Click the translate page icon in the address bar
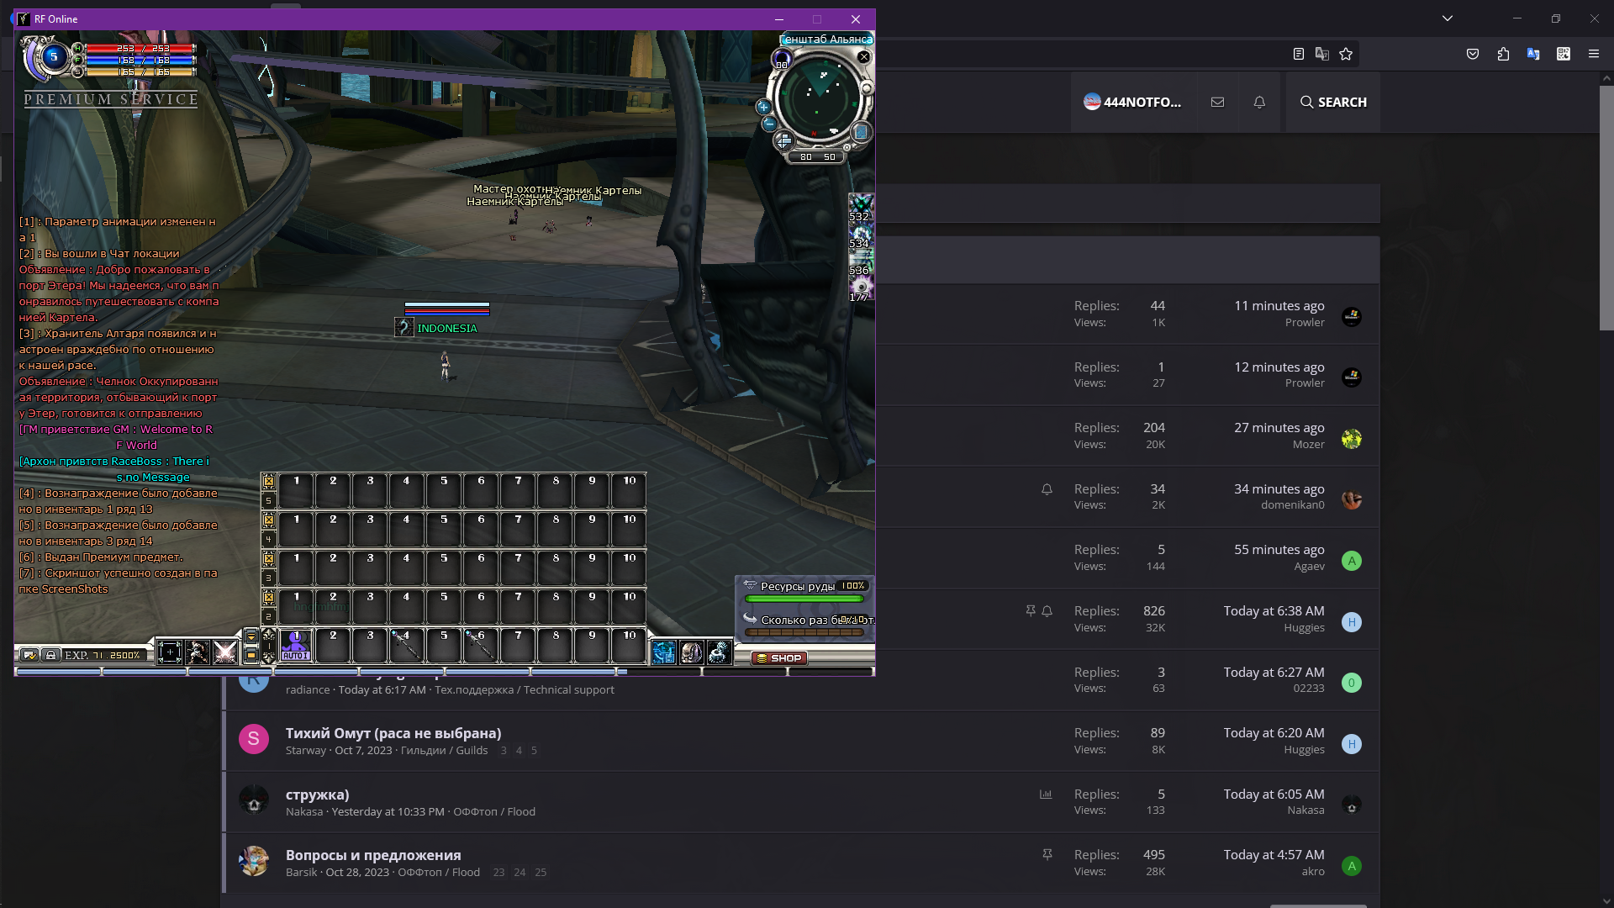 1321,54
